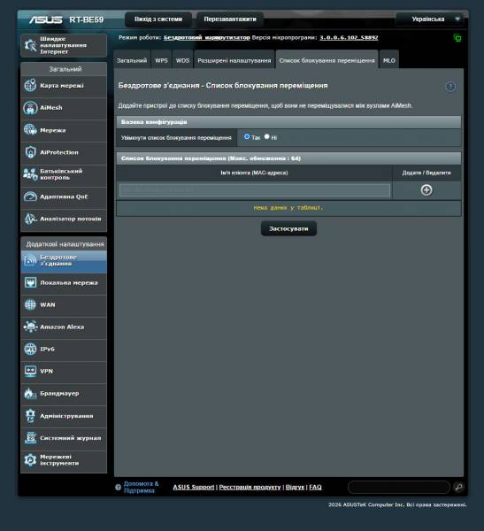The image size is (484, 531).
Task: Click the Застосувати button
Action: pyautogui.click(x=288, y=228)
